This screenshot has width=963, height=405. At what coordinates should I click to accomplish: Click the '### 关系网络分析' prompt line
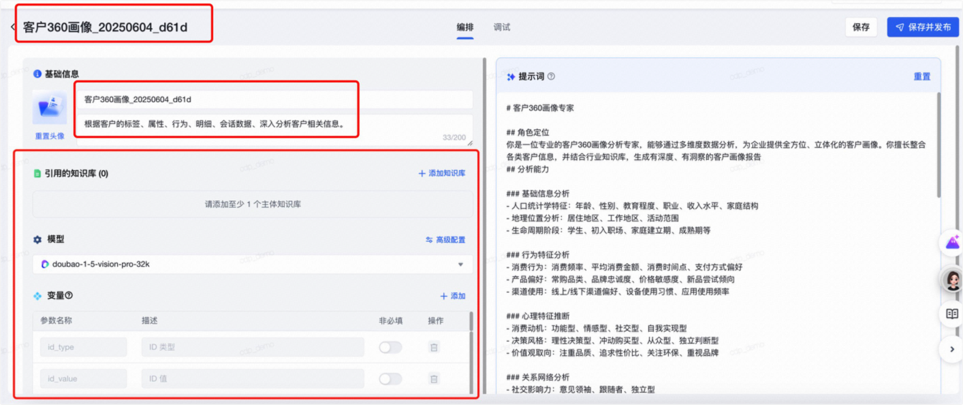coord(538,377)
